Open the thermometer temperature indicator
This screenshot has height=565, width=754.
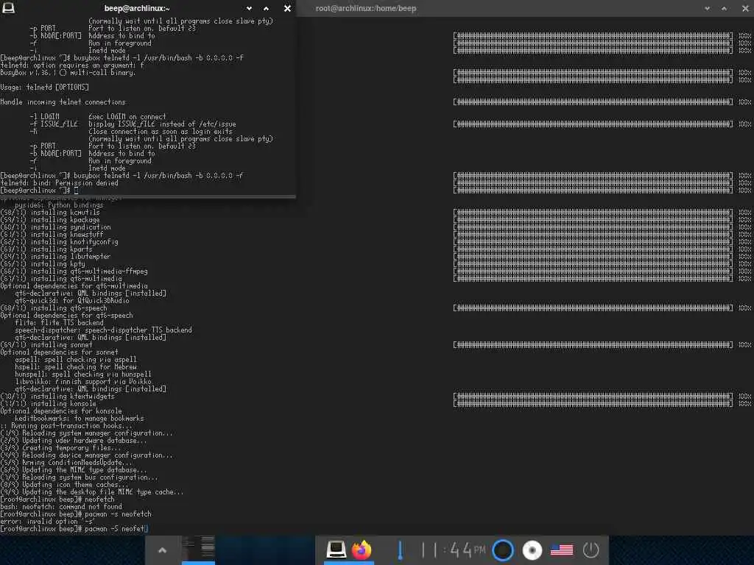coord(400,550)
